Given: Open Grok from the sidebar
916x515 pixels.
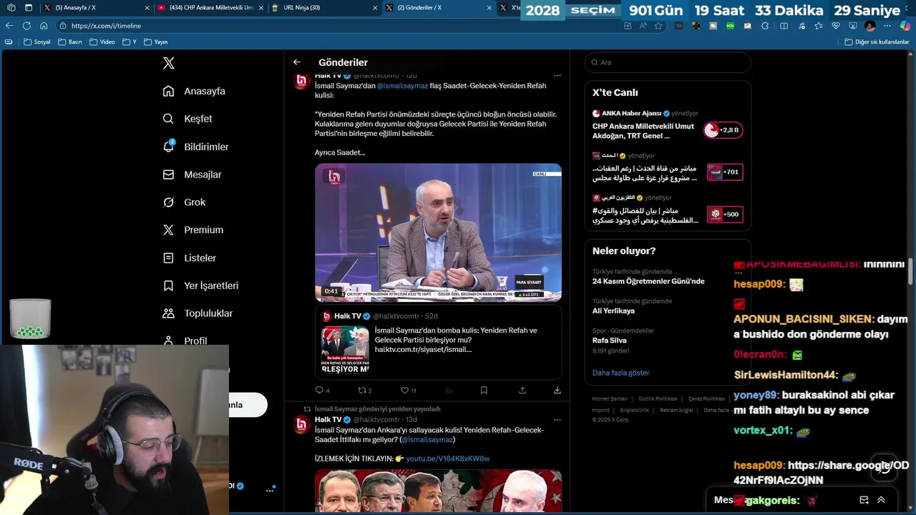Looking at the screenshot, I should 184,202.
